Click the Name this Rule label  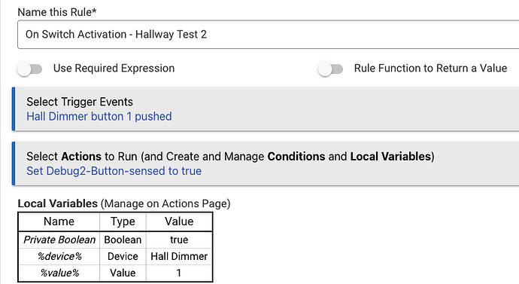tap(57, 12)
